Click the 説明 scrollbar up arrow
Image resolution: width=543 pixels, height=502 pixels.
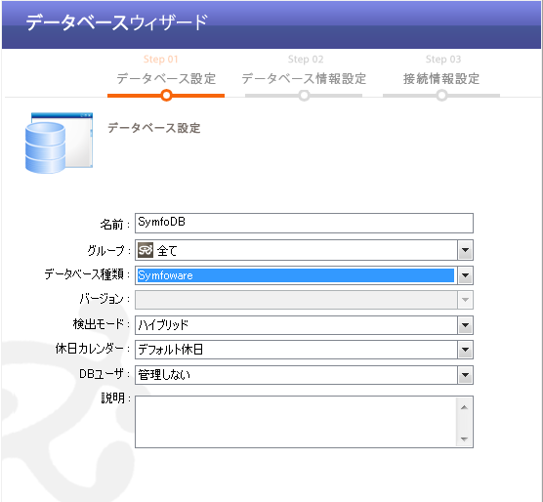[465, 407]
